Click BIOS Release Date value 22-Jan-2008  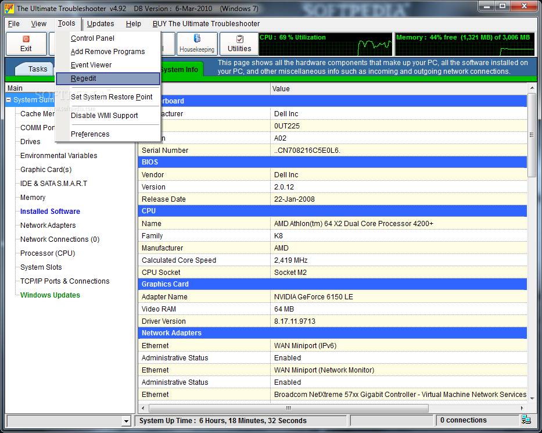(295, 199)
